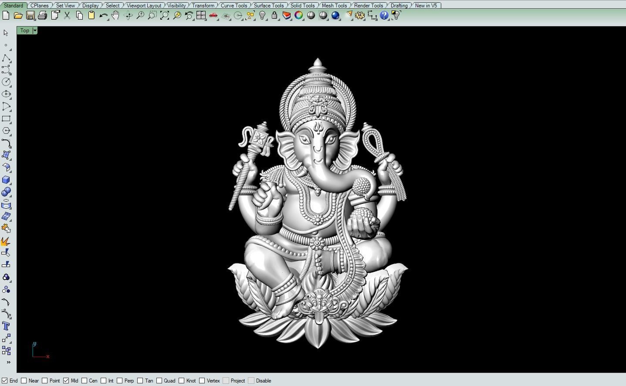Open the Top viewport title dropdown

(35, 30)
